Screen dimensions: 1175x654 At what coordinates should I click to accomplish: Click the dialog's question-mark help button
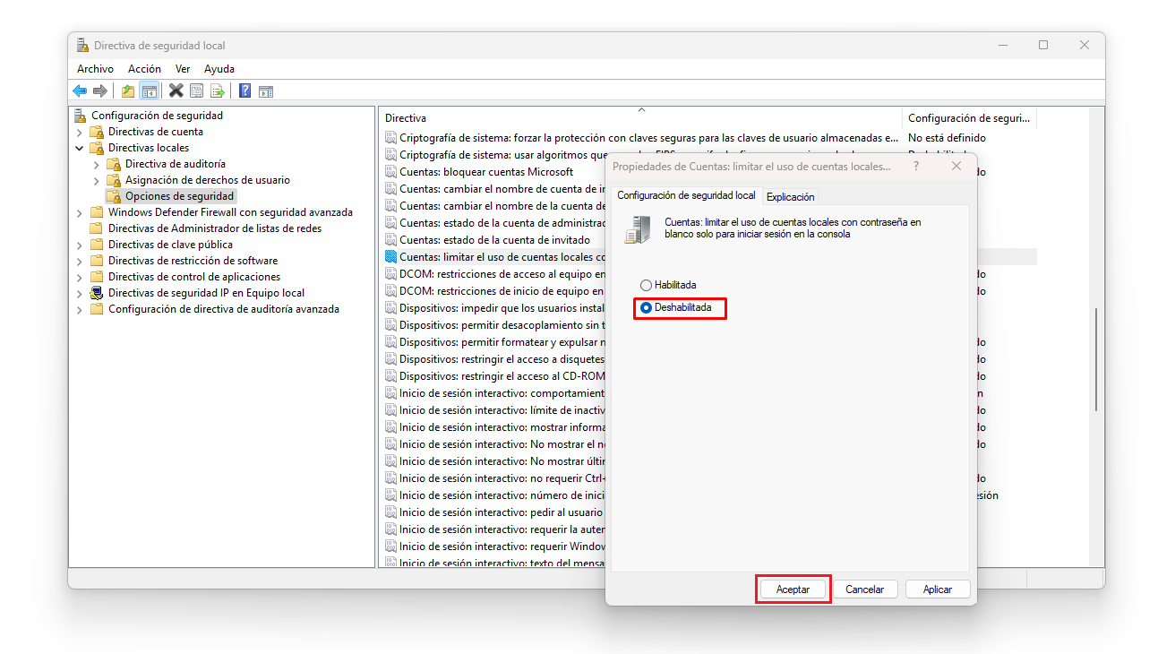coord(915,166)
